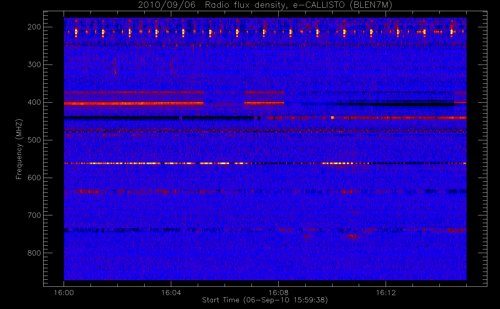Screen dimensions: 500x309
Task: Click the red horizontal band near 405 MHz
Action: click(134, 104)
